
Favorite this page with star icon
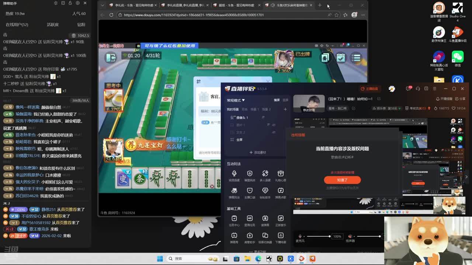(x=337, y=15)
